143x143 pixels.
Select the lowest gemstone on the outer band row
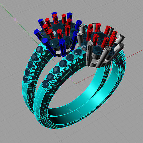click(x=26, y=79)
